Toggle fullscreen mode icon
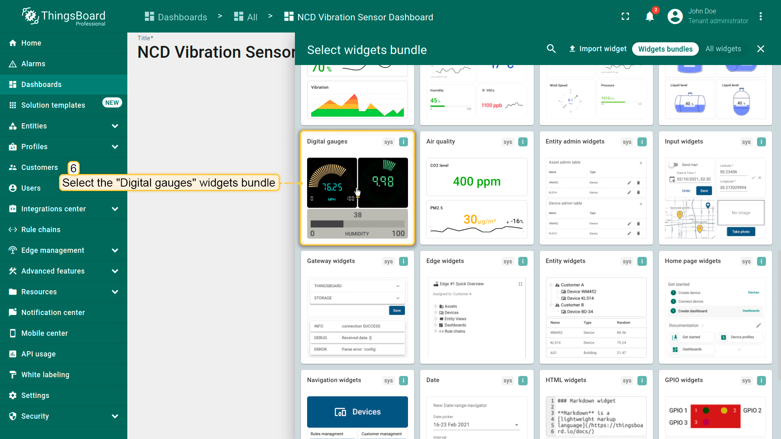781x439 pixels. tap(625, 17)
